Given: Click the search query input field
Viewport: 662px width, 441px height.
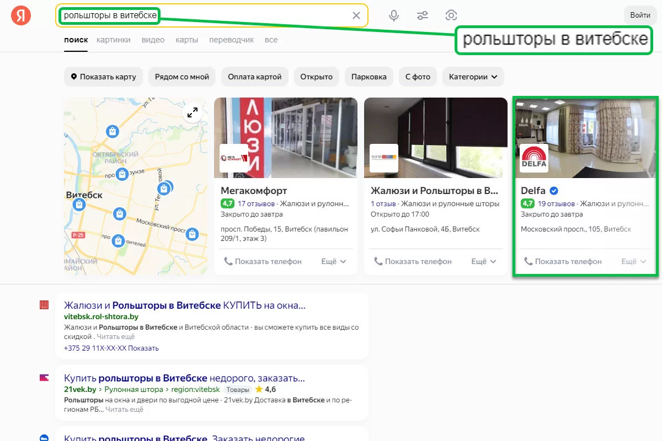Looking at the screenshot, I should click(x=248, y=15).
